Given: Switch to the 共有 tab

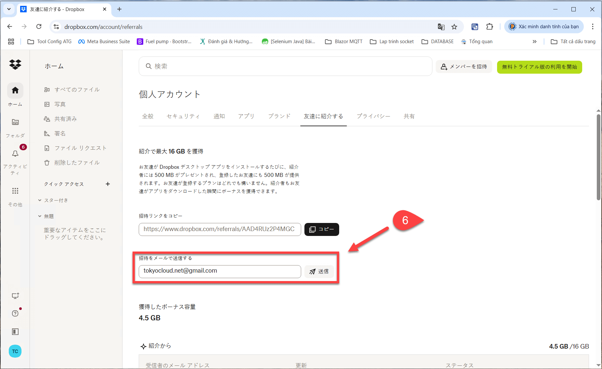Looking at the screenshot, I should click(409, 116).
